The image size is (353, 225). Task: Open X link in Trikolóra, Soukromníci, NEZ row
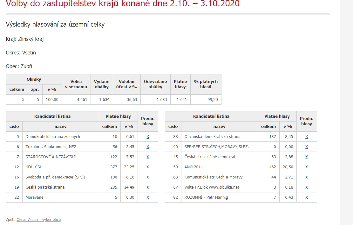[148, 147]
